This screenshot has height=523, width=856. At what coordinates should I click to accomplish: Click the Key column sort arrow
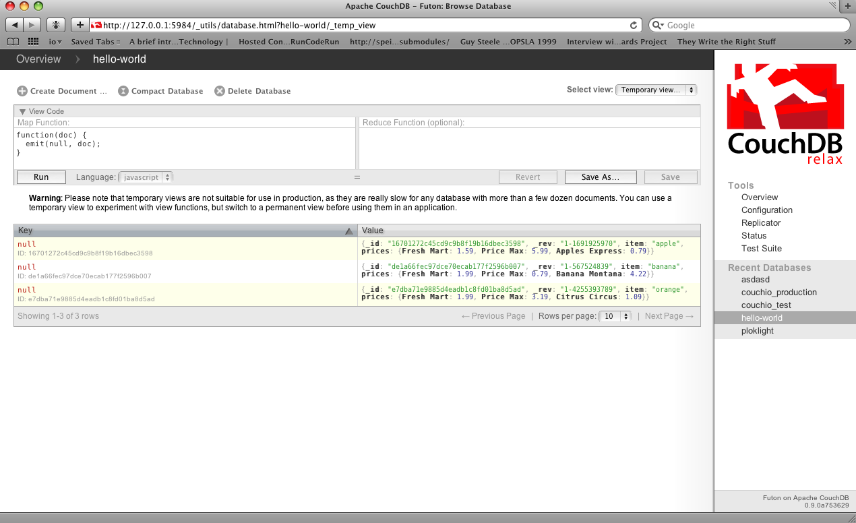348,231
